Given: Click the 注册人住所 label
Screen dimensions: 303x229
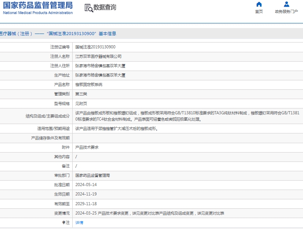Looking at the screenshot, I should tap(60, 66).
